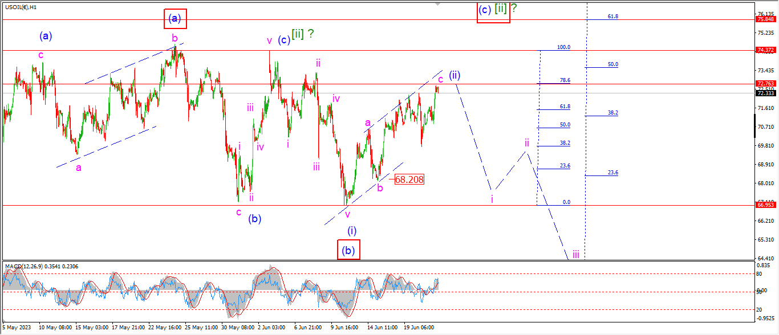This screenshot has height=335, width=779.
Task: Click the red 68.208 price annotation
Action: tap(409, 179)
